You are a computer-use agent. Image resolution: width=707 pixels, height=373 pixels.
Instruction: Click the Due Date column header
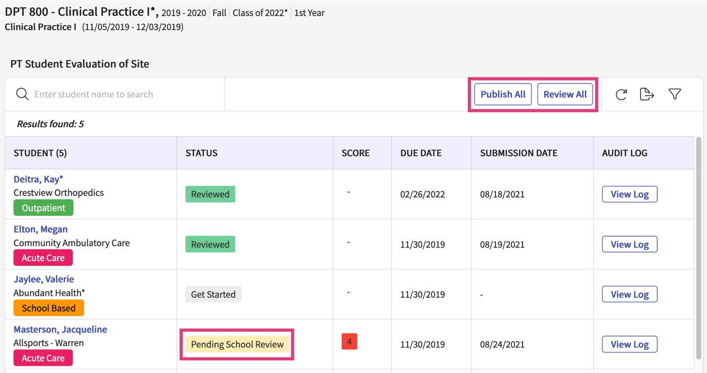coord(421,153)
